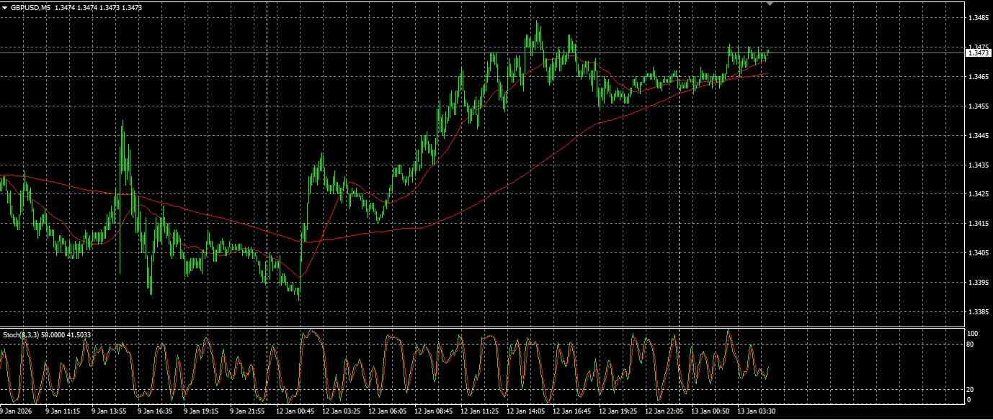Screen dimensions: 993x420
Task: Click the 1.3385 price axis label
Action: (978, 312)
